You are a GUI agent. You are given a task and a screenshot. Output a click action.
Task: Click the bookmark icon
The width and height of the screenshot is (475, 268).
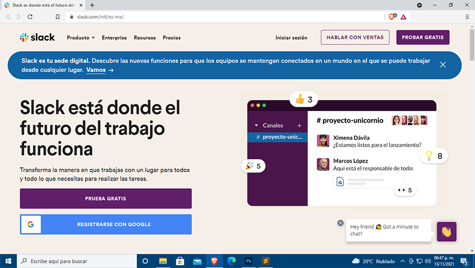coord(58,17)
